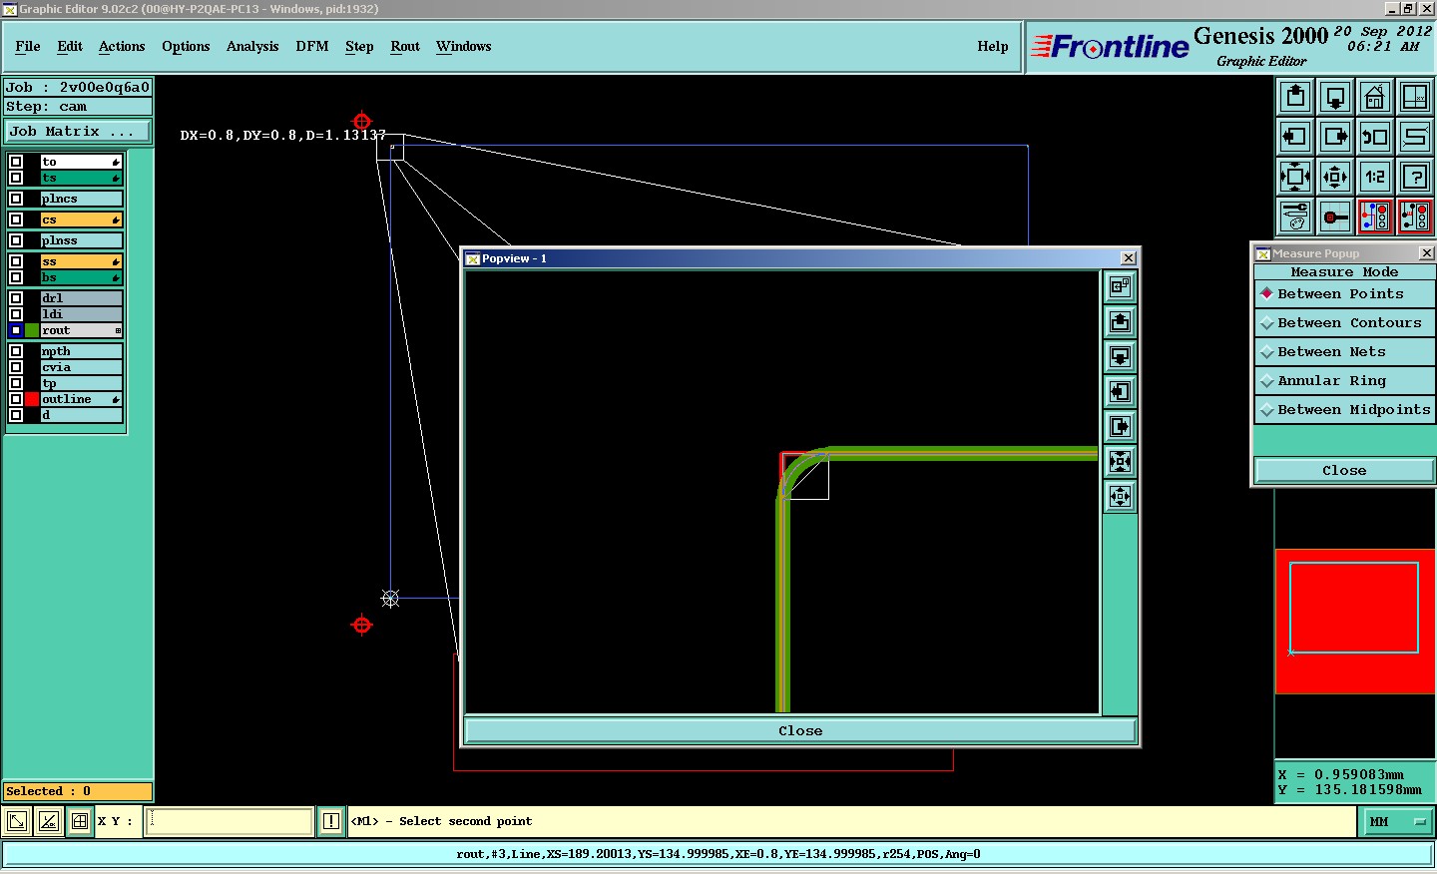Pan the main view right
Image resolution: width=1437 pixels, height=874 pixels.
[1335, 137]
